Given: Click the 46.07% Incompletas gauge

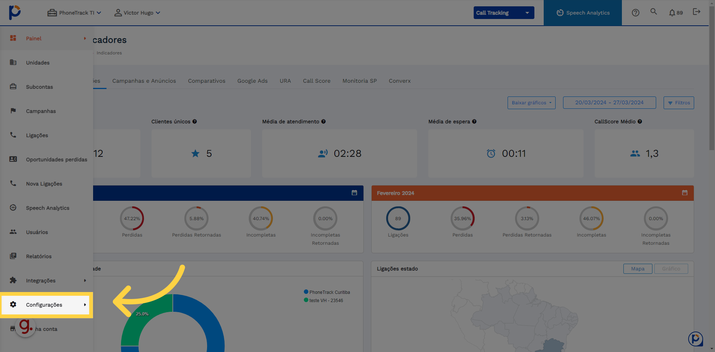Looking at the screenshot, I should point(591,219).
